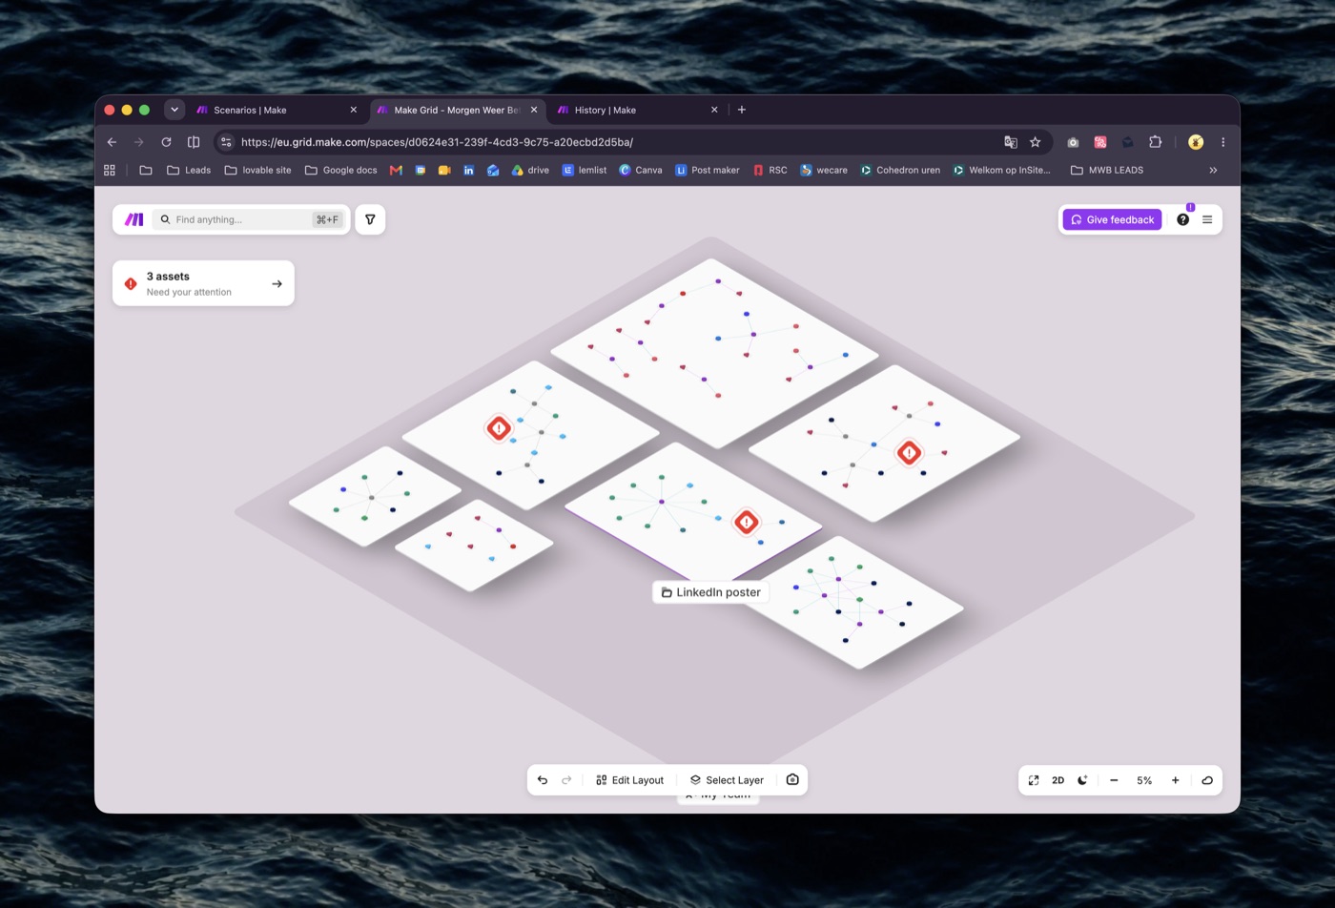Click the alert icon on the left-center grid tile
This screenshot has width=1335, height=908.
point(499,428)
